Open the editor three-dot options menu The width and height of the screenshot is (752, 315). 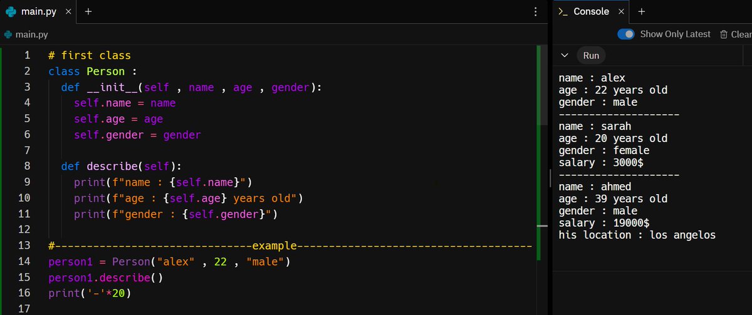coord(535,12)
